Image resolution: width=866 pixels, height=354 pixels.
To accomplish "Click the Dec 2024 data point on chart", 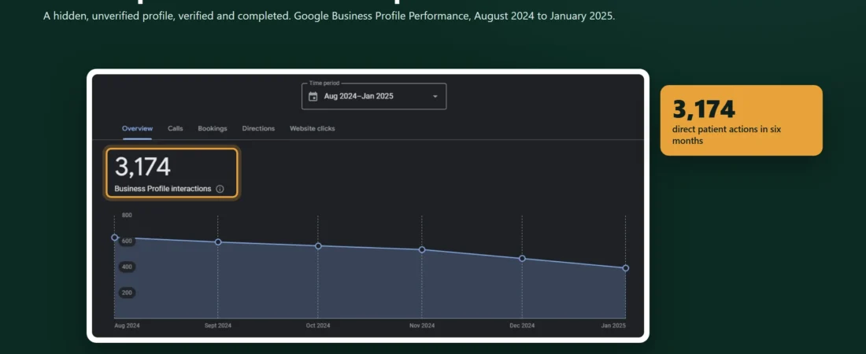I will click(522, 259).
